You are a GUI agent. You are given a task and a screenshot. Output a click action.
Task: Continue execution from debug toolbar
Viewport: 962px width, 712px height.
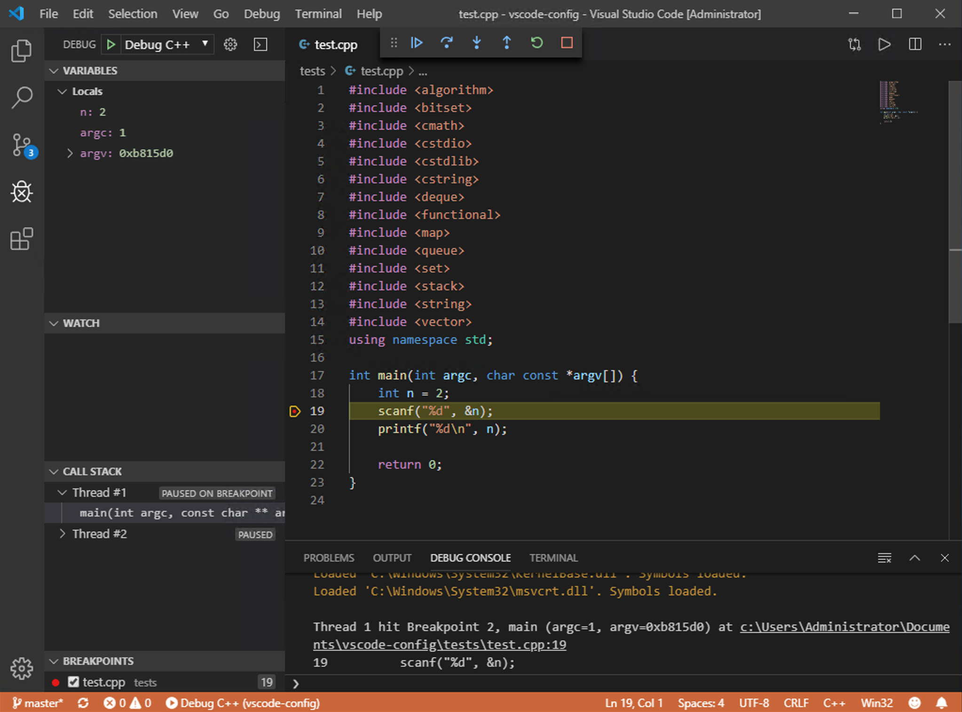tap(416, 43)
